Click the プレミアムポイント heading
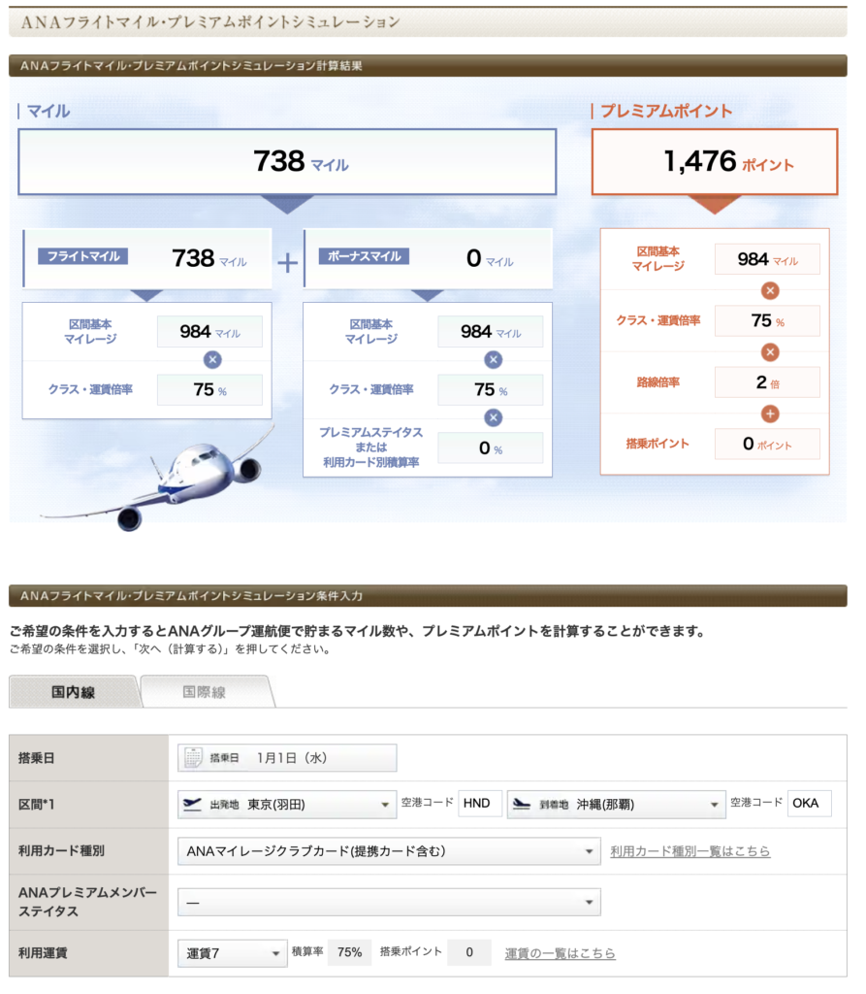Image resolution: width=866 pixels, height=994 pixels. click(x=666, y=113)
